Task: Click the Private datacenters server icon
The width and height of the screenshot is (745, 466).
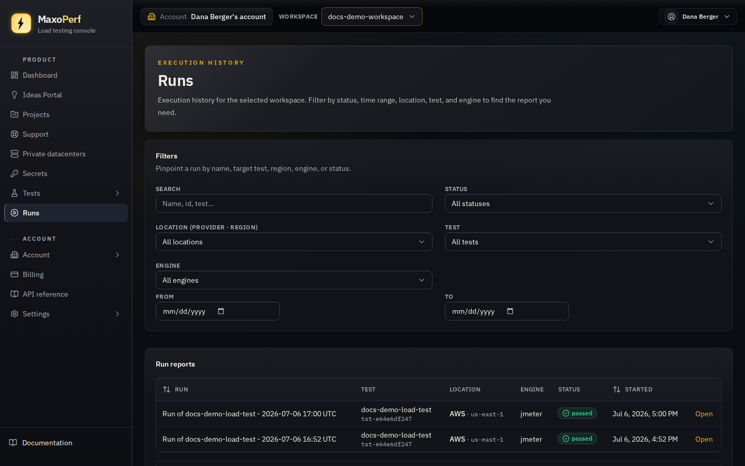Action: pos(14,154)
